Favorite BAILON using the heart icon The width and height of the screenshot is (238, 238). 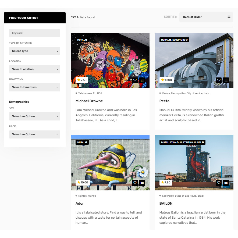[219, 183]
